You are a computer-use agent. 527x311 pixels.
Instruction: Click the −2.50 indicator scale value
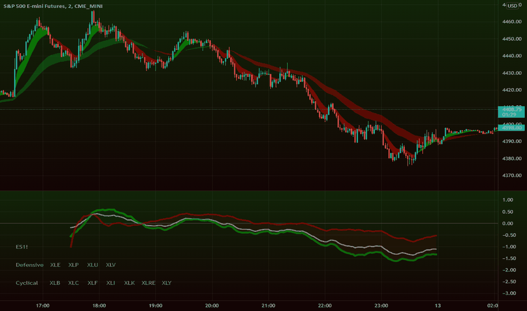(x=508, y=282)
